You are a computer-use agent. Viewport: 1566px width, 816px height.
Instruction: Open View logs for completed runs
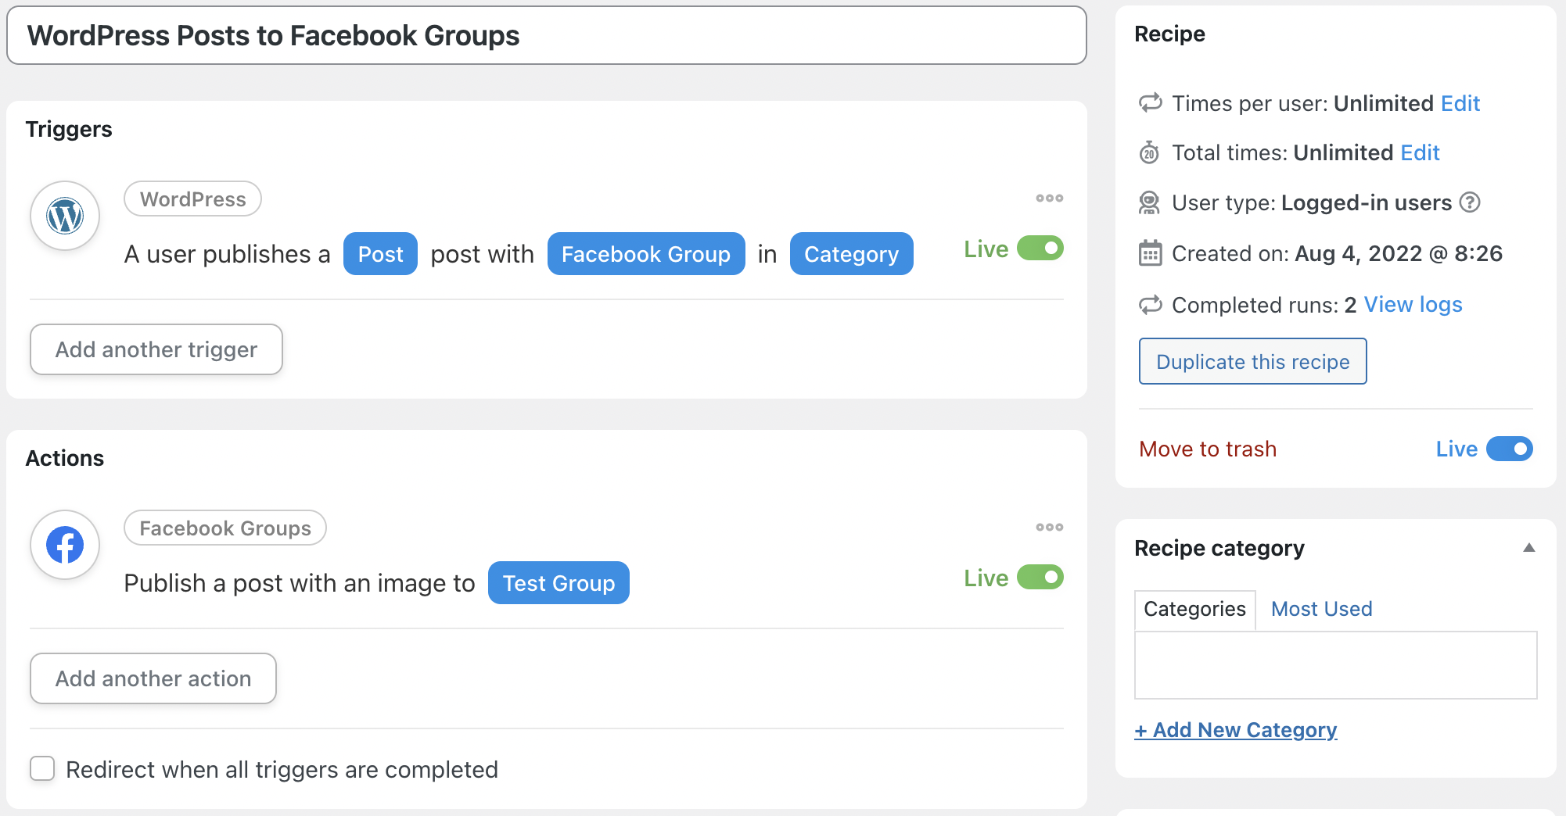point(1413,304)
